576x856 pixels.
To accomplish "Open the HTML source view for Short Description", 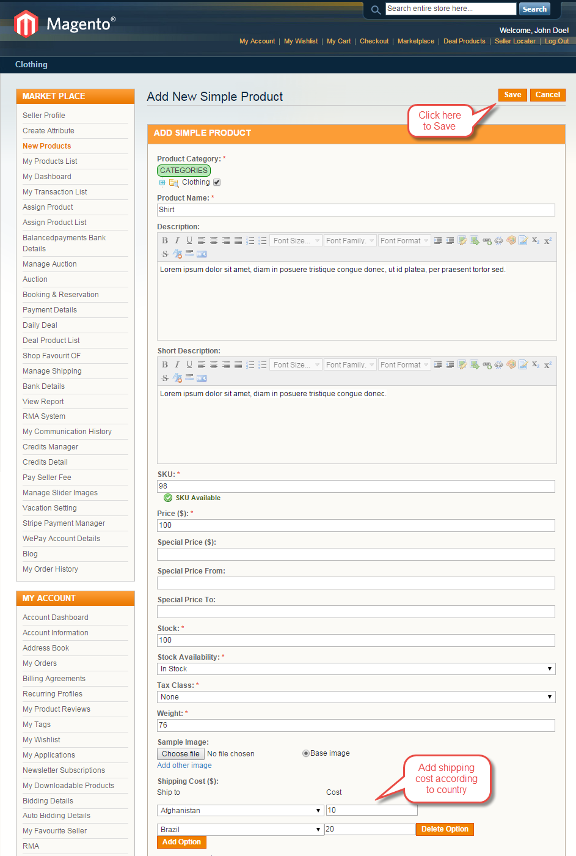I will click(x=202, y=378).
